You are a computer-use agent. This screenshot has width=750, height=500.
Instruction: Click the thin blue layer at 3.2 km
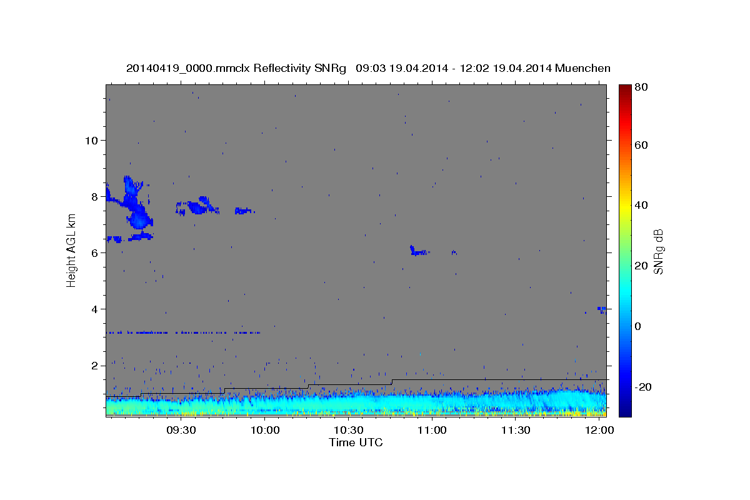184,332
